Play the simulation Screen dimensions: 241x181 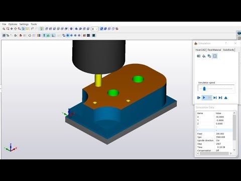point(204,98)
